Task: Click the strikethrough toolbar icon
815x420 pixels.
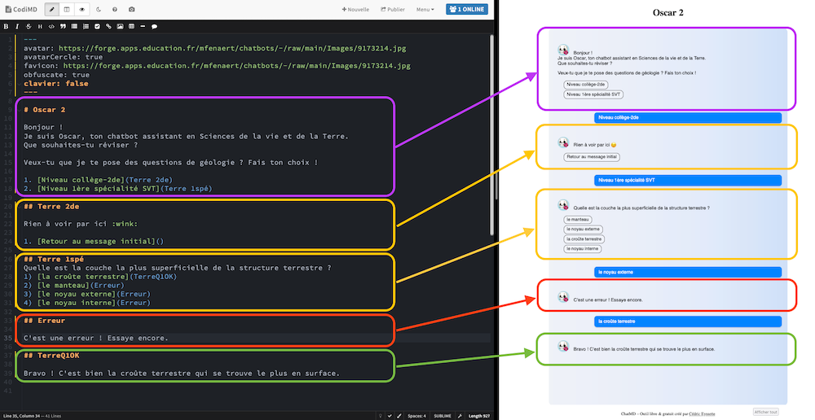Action: tap(29, 26)
